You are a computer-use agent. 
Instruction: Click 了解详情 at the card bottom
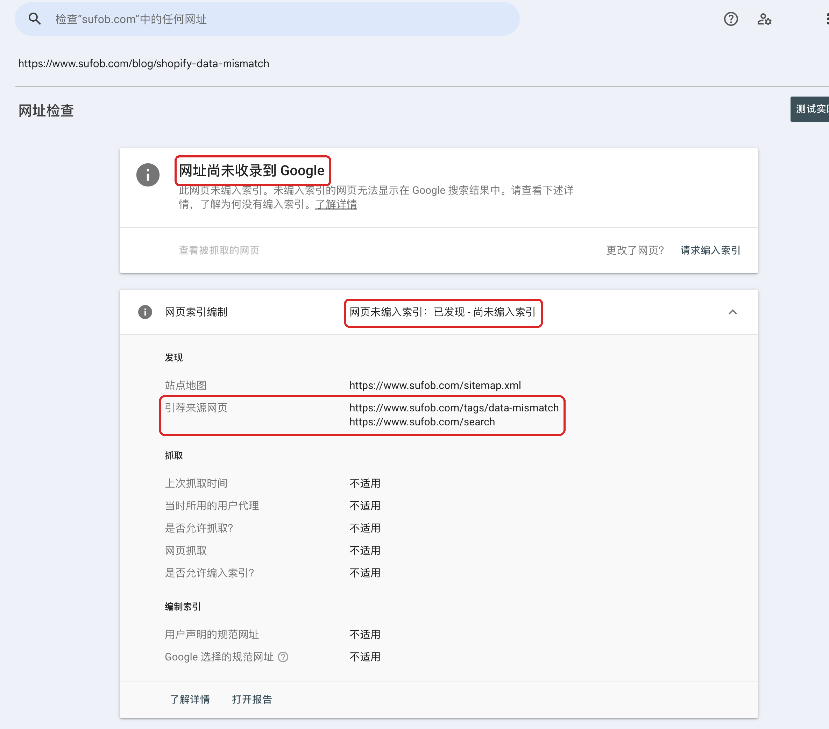point(190,699)
